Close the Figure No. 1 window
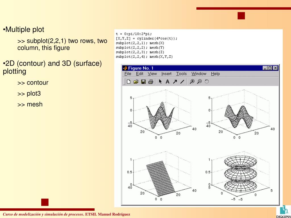Screen dimensions: 291x218 pyautogui.click(x=275, y=68)
